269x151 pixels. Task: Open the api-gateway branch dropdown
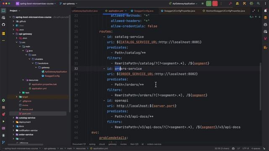[68, 4]
